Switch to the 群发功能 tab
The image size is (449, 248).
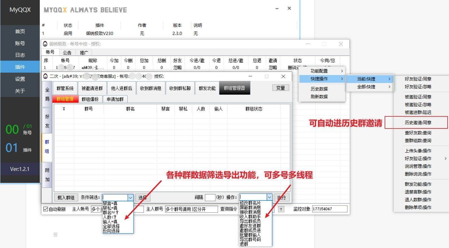click(207, 88)
